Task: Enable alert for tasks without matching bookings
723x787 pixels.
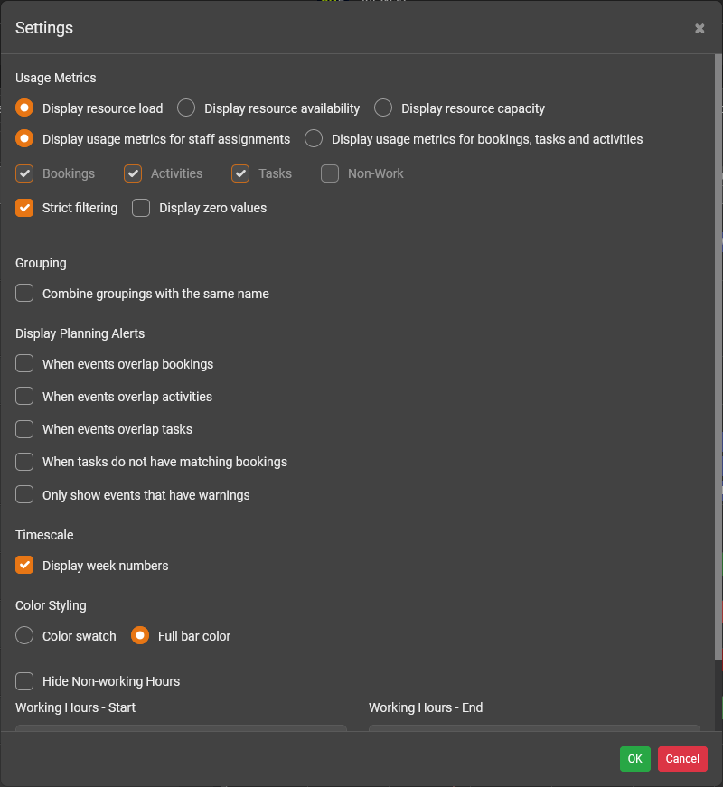Action: point(25,462)
